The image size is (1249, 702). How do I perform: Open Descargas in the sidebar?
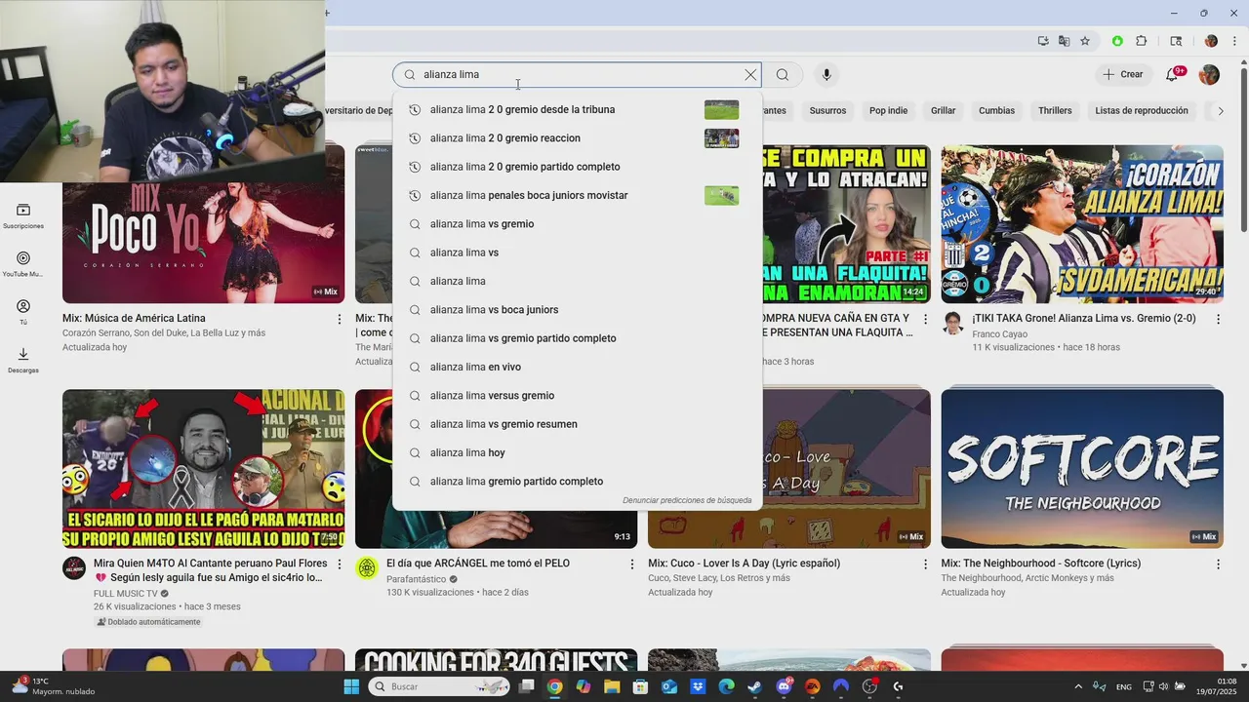(23, 360)
